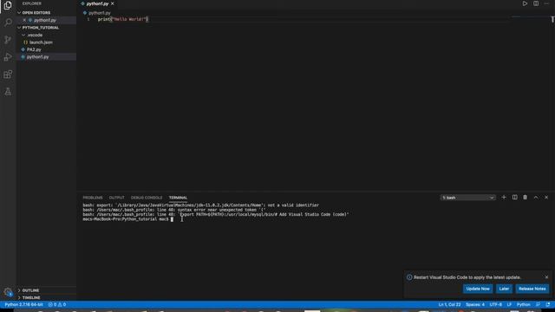Click the Later button
The height and width of the screenshot is (312, 555).
point(504,289)
